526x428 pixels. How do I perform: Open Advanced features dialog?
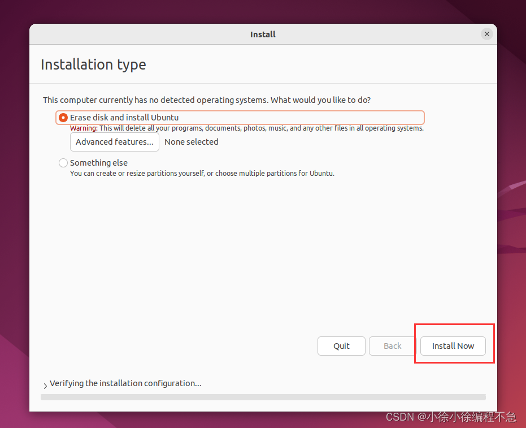[x=114, y=142]
